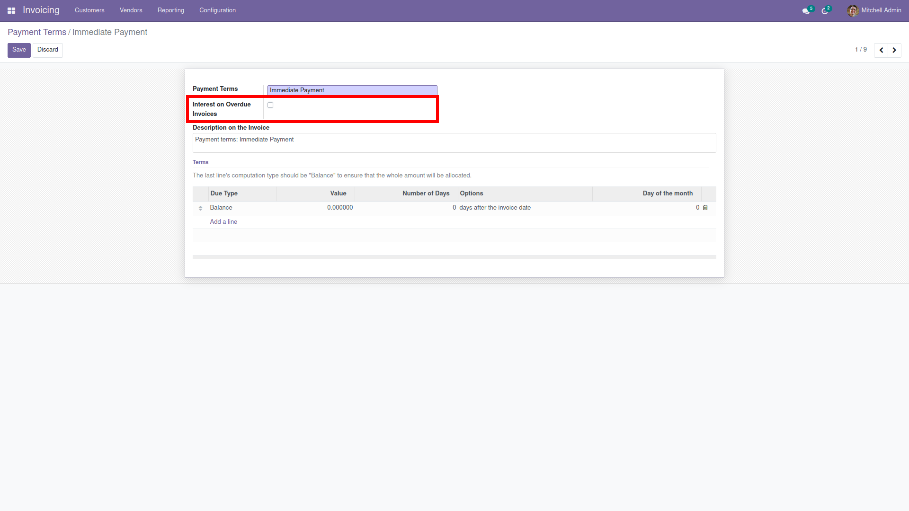Expand the Configuration menu
Screen dimensions: 909x511
217,10
